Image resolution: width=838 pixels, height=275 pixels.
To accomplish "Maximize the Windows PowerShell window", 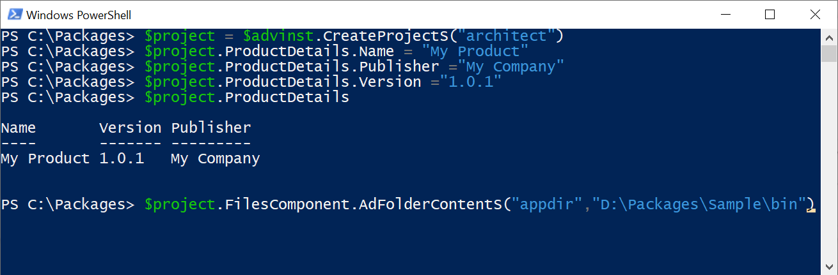I will (x=770, y=14).
